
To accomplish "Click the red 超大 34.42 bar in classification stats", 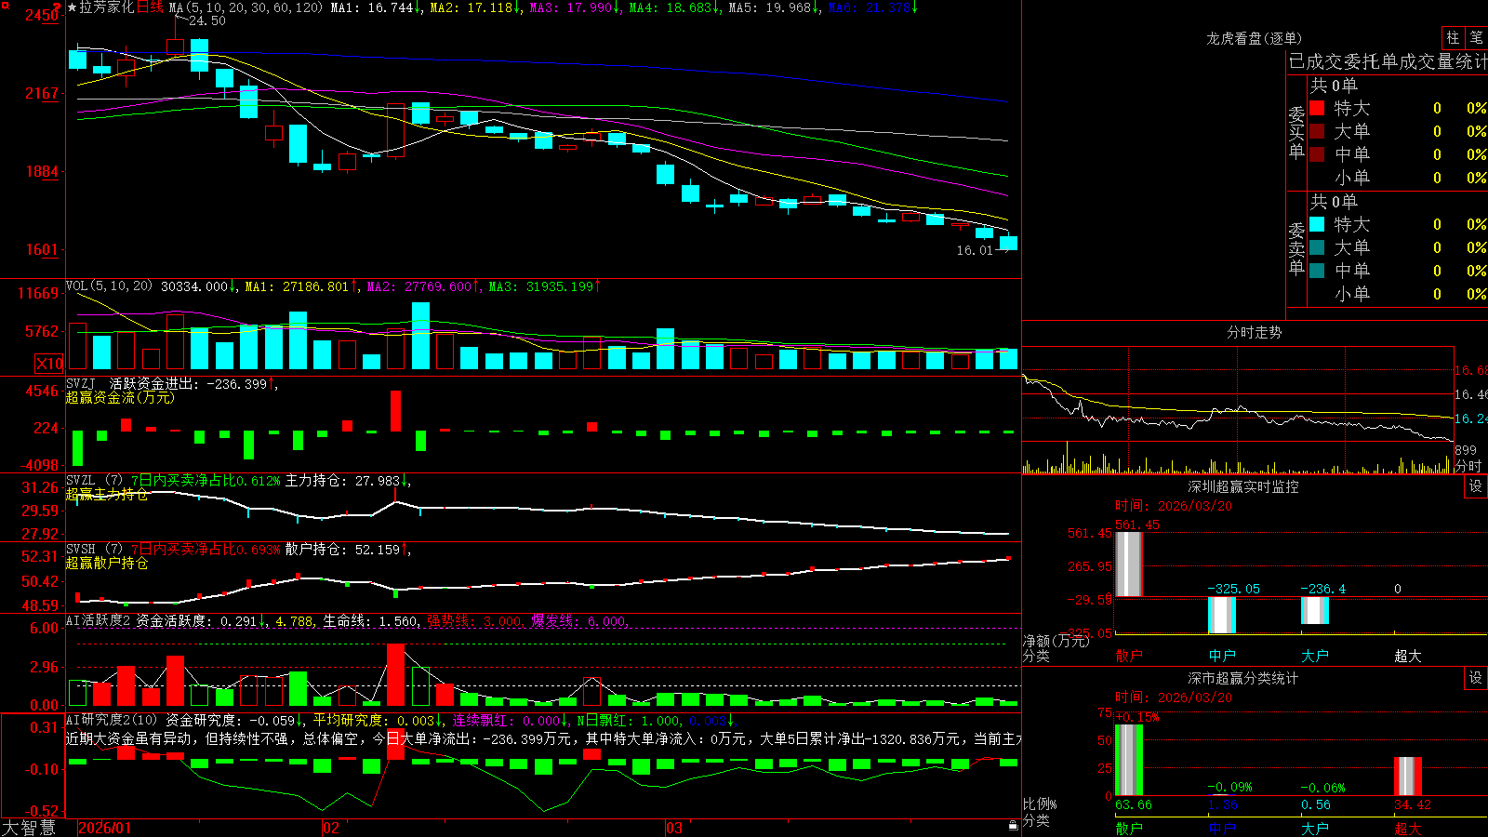I will (1408, 777).
